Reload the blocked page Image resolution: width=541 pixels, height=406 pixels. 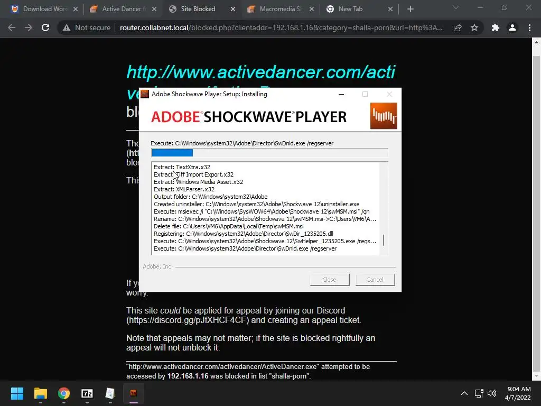(45, 27)
